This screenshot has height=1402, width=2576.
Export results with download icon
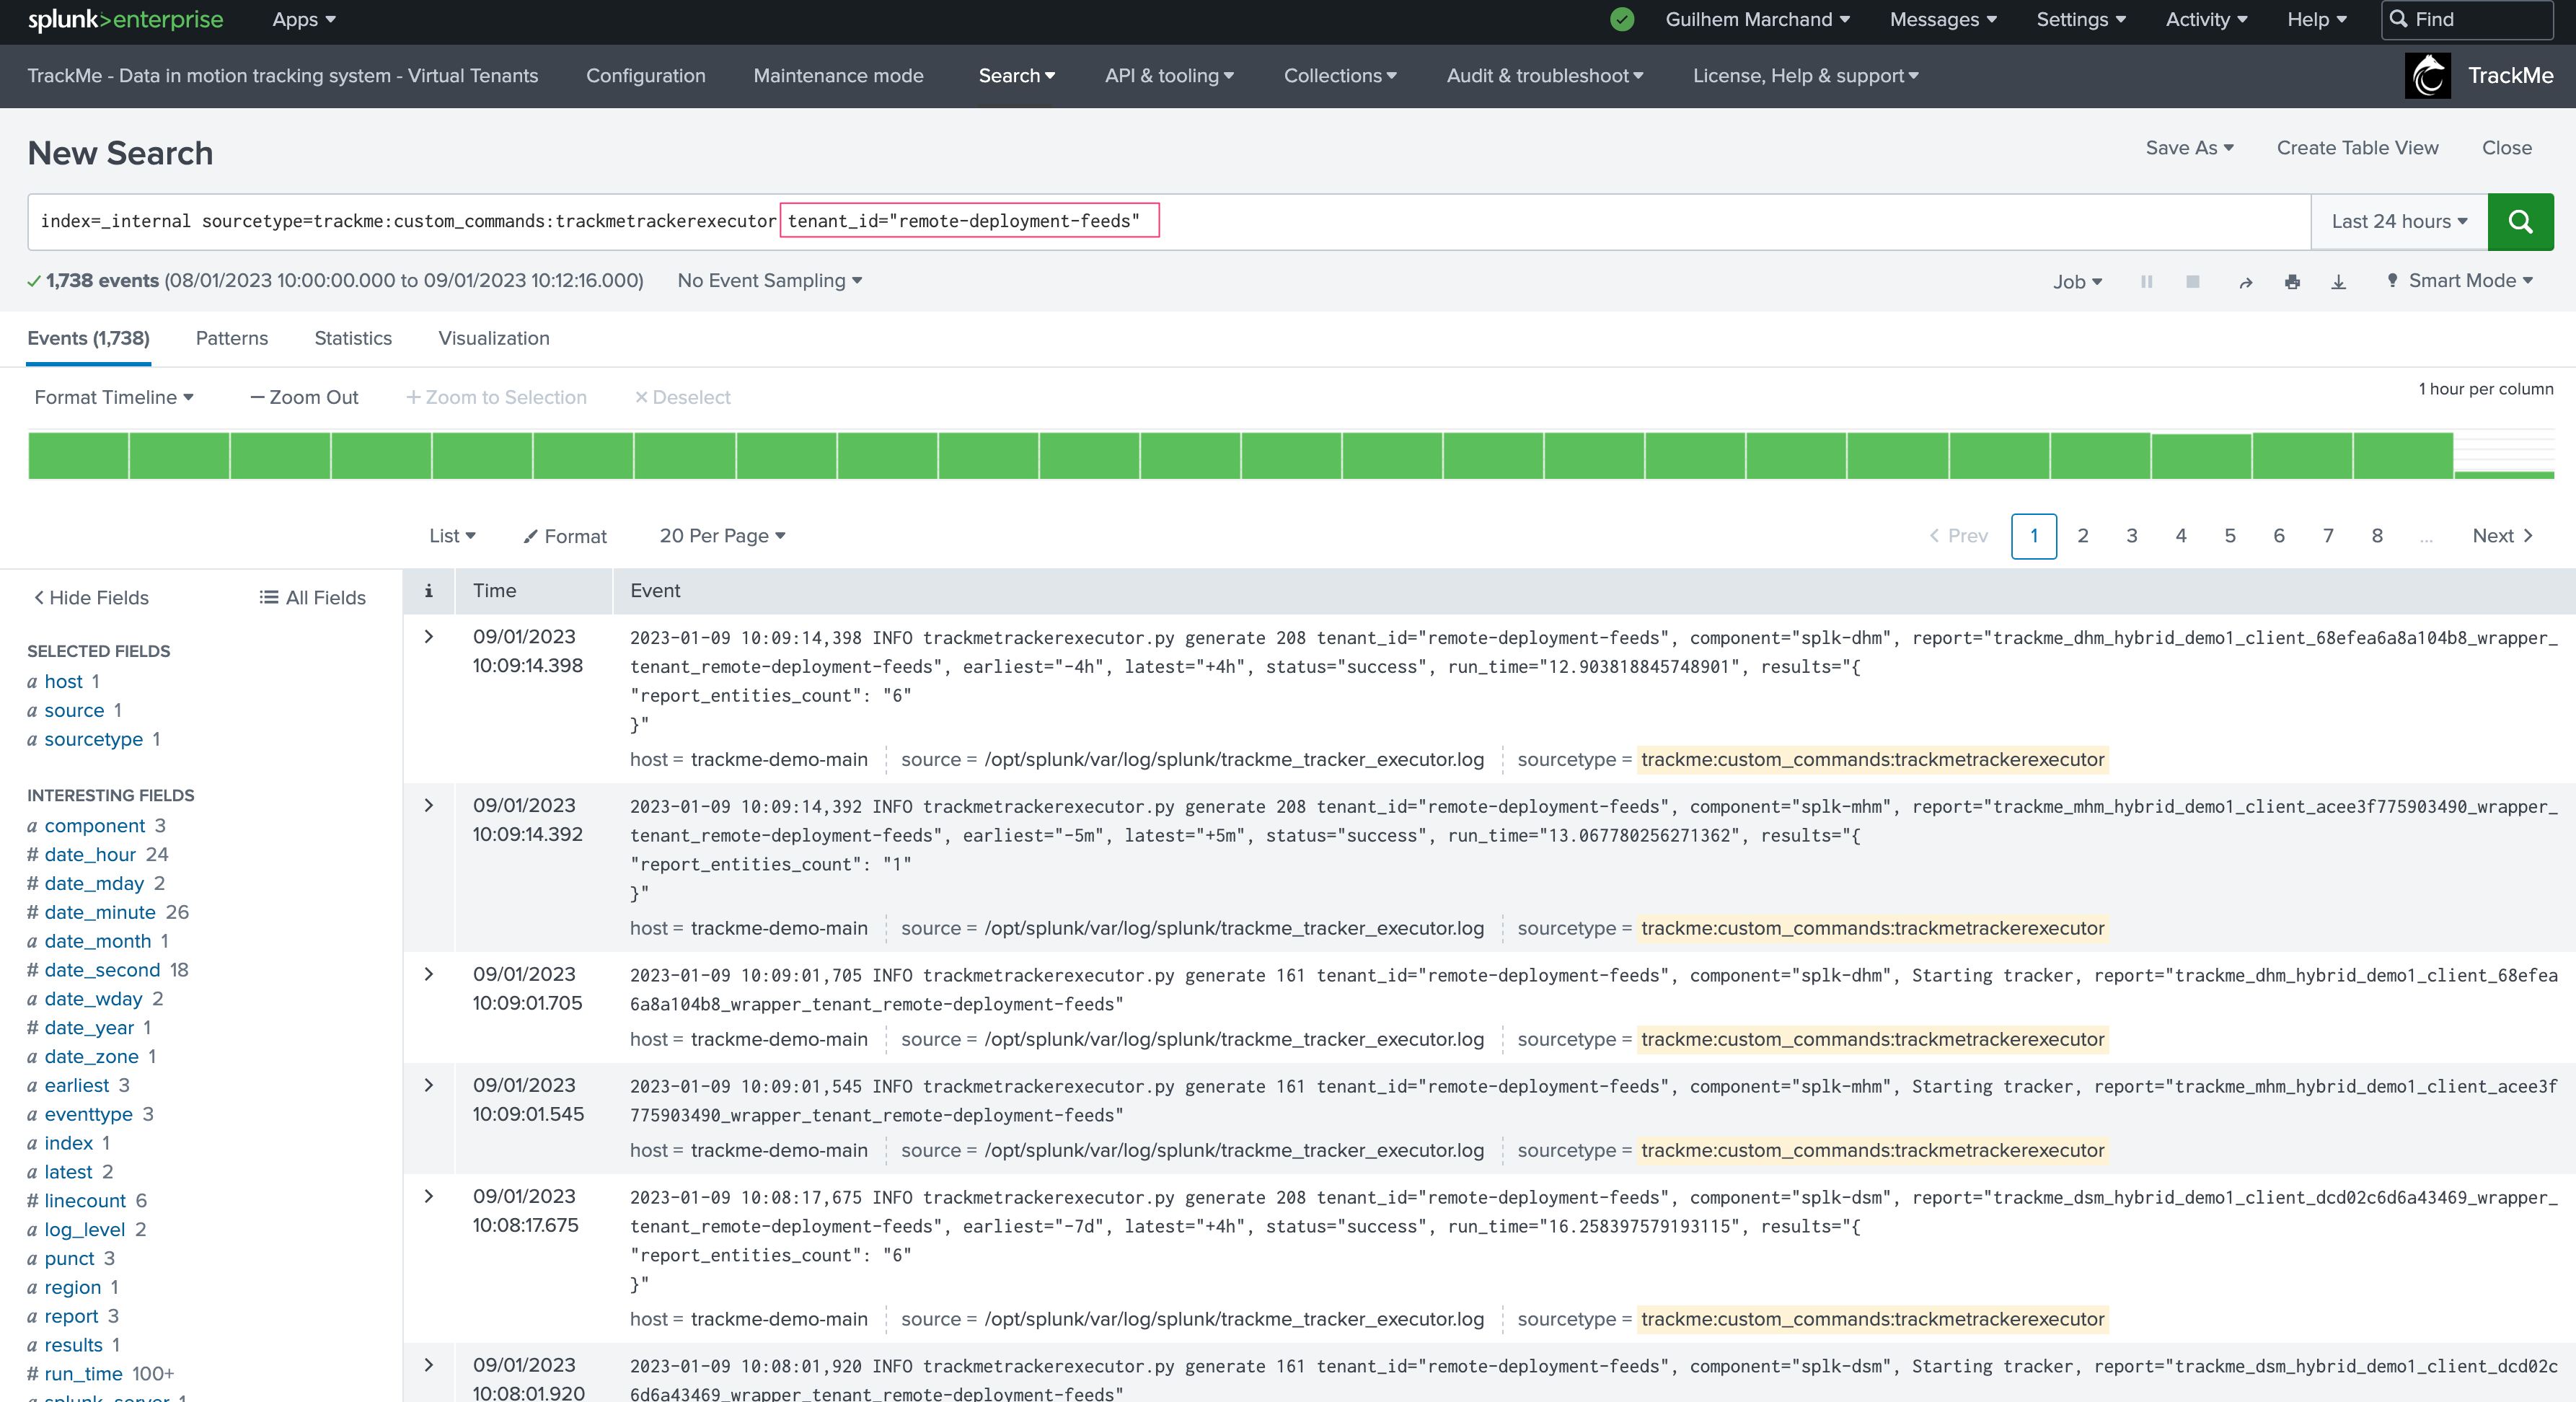click(2338, 282)
